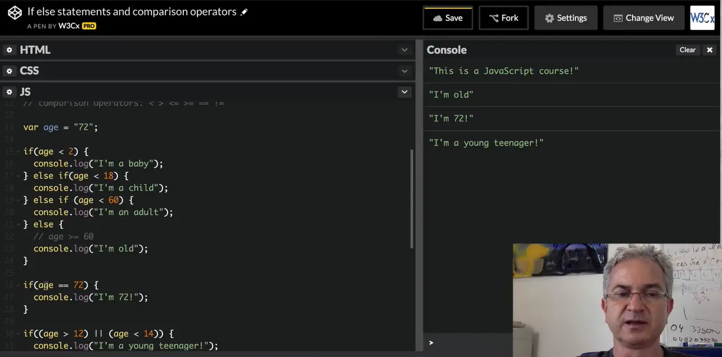The image size is (722, 357).
Task: Click console output "I'm old"
Action: (451, 95)
